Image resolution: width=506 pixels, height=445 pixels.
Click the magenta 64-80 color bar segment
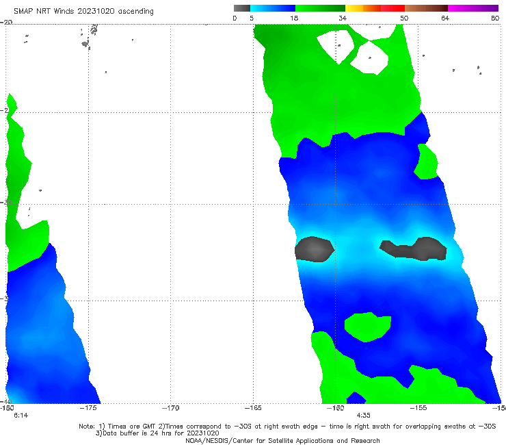click(473, 8)
